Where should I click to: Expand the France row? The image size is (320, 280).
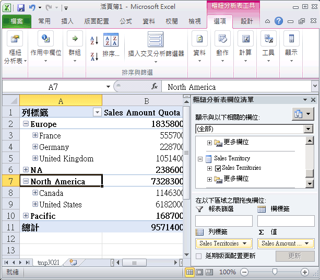pyautogui.click(x=35, y=135)
